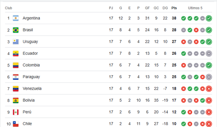Open the Argentina team link
Image resolution: width=217 pixels, height=127 pixels.
(31, 18)
